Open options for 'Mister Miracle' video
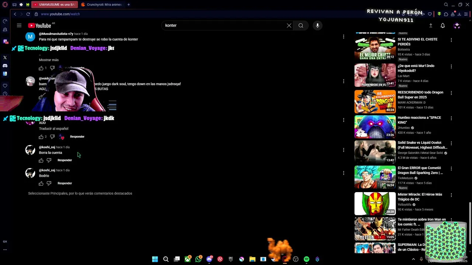 (451, 195)
